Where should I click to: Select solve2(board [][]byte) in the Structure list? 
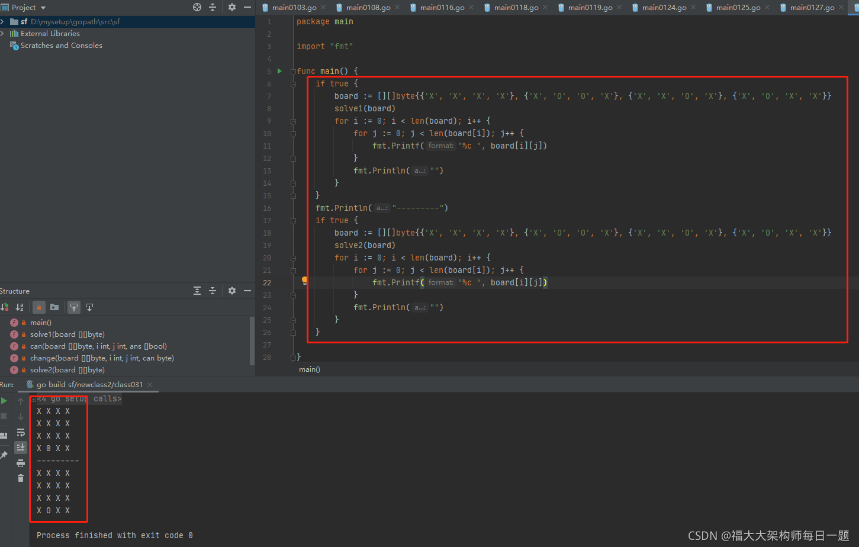click(67, 370)
